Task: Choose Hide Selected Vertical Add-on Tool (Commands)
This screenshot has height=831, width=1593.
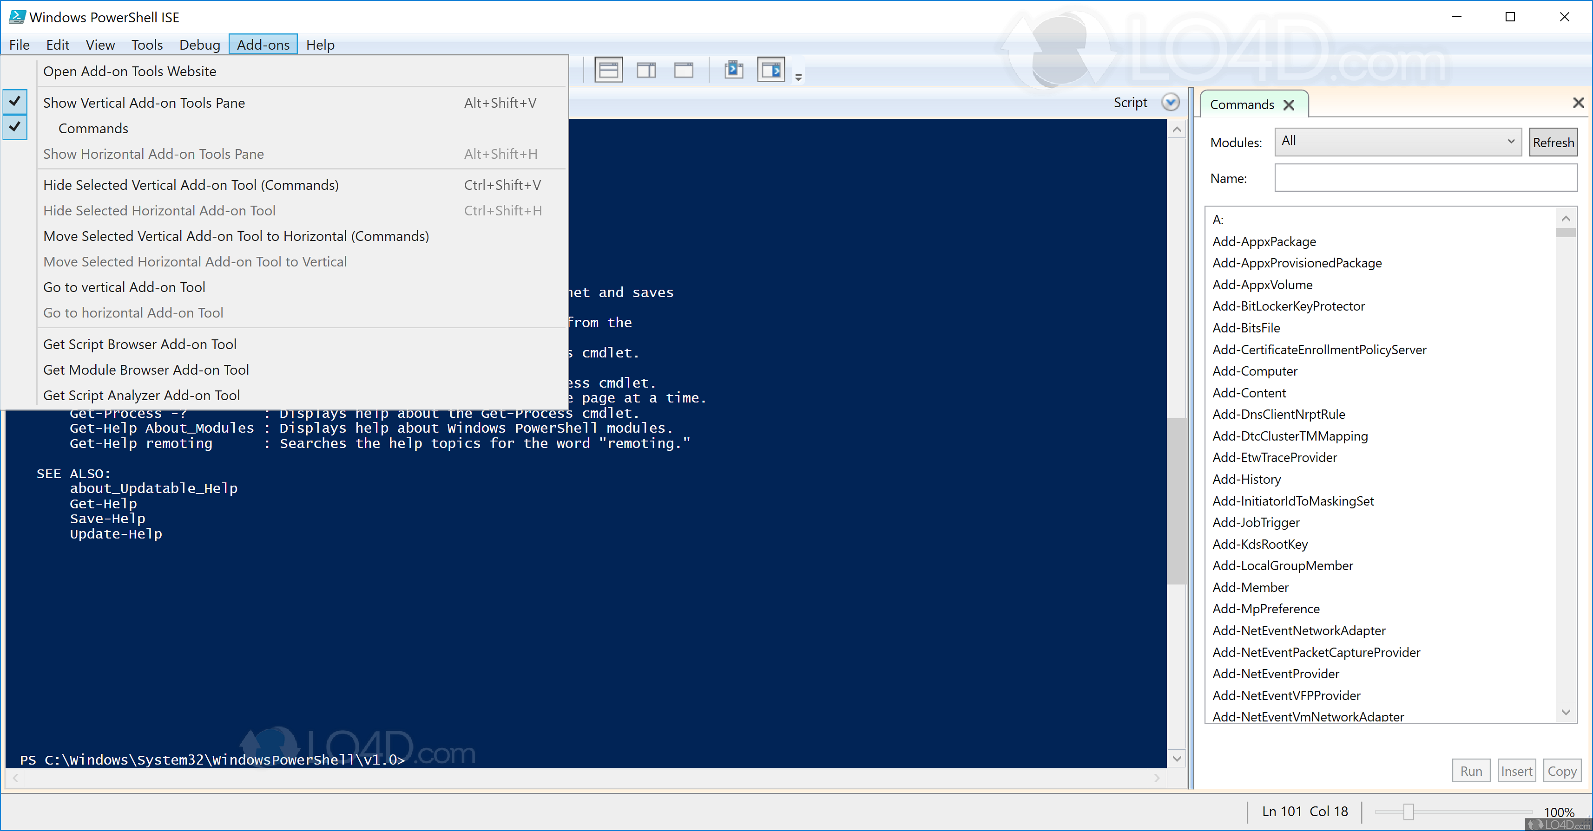Action: [x=303, y=185]
